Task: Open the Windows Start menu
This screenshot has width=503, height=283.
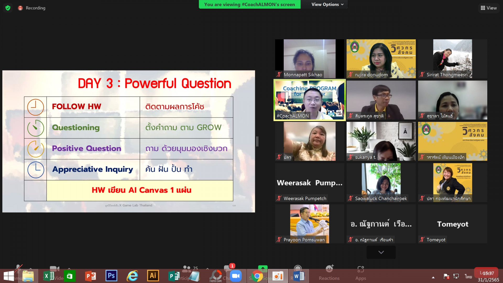Action: [x=9, y=276]
